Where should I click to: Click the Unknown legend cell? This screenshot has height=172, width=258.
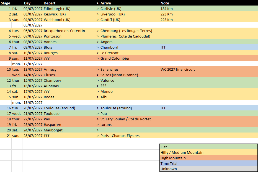pyautogui.click(x=209, y=169)
